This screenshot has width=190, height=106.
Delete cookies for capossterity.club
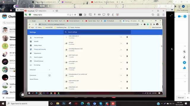127,82
